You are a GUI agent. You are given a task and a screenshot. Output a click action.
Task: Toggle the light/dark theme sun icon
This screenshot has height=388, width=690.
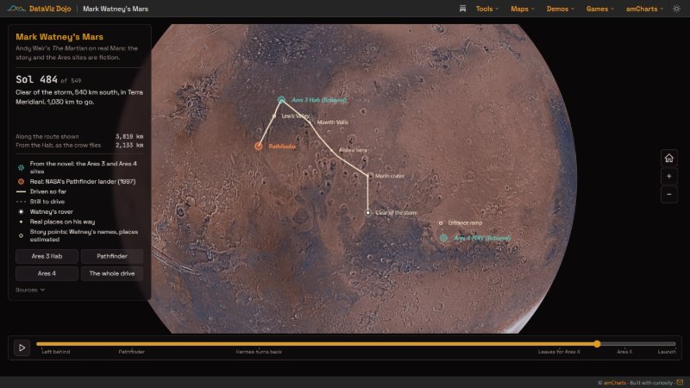pyautogui.click(x=676, y=9)
